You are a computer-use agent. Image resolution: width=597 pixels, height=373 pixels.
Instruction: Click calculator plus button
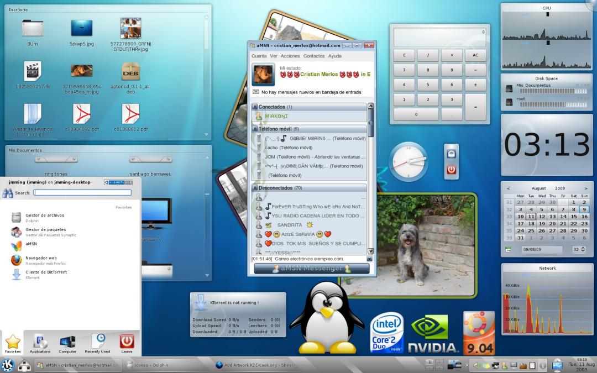(x=475, y=85)
